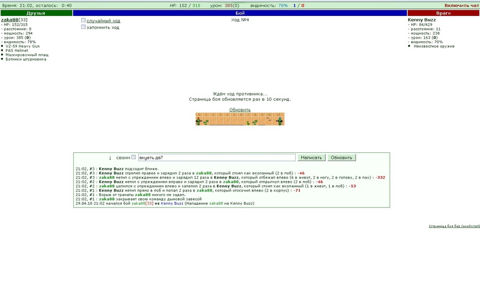Image resolution: width=480 pixels, height=299 pixels.
Task: Click 'мощность: 238' in the enemy panel
Action: point(424,33)
